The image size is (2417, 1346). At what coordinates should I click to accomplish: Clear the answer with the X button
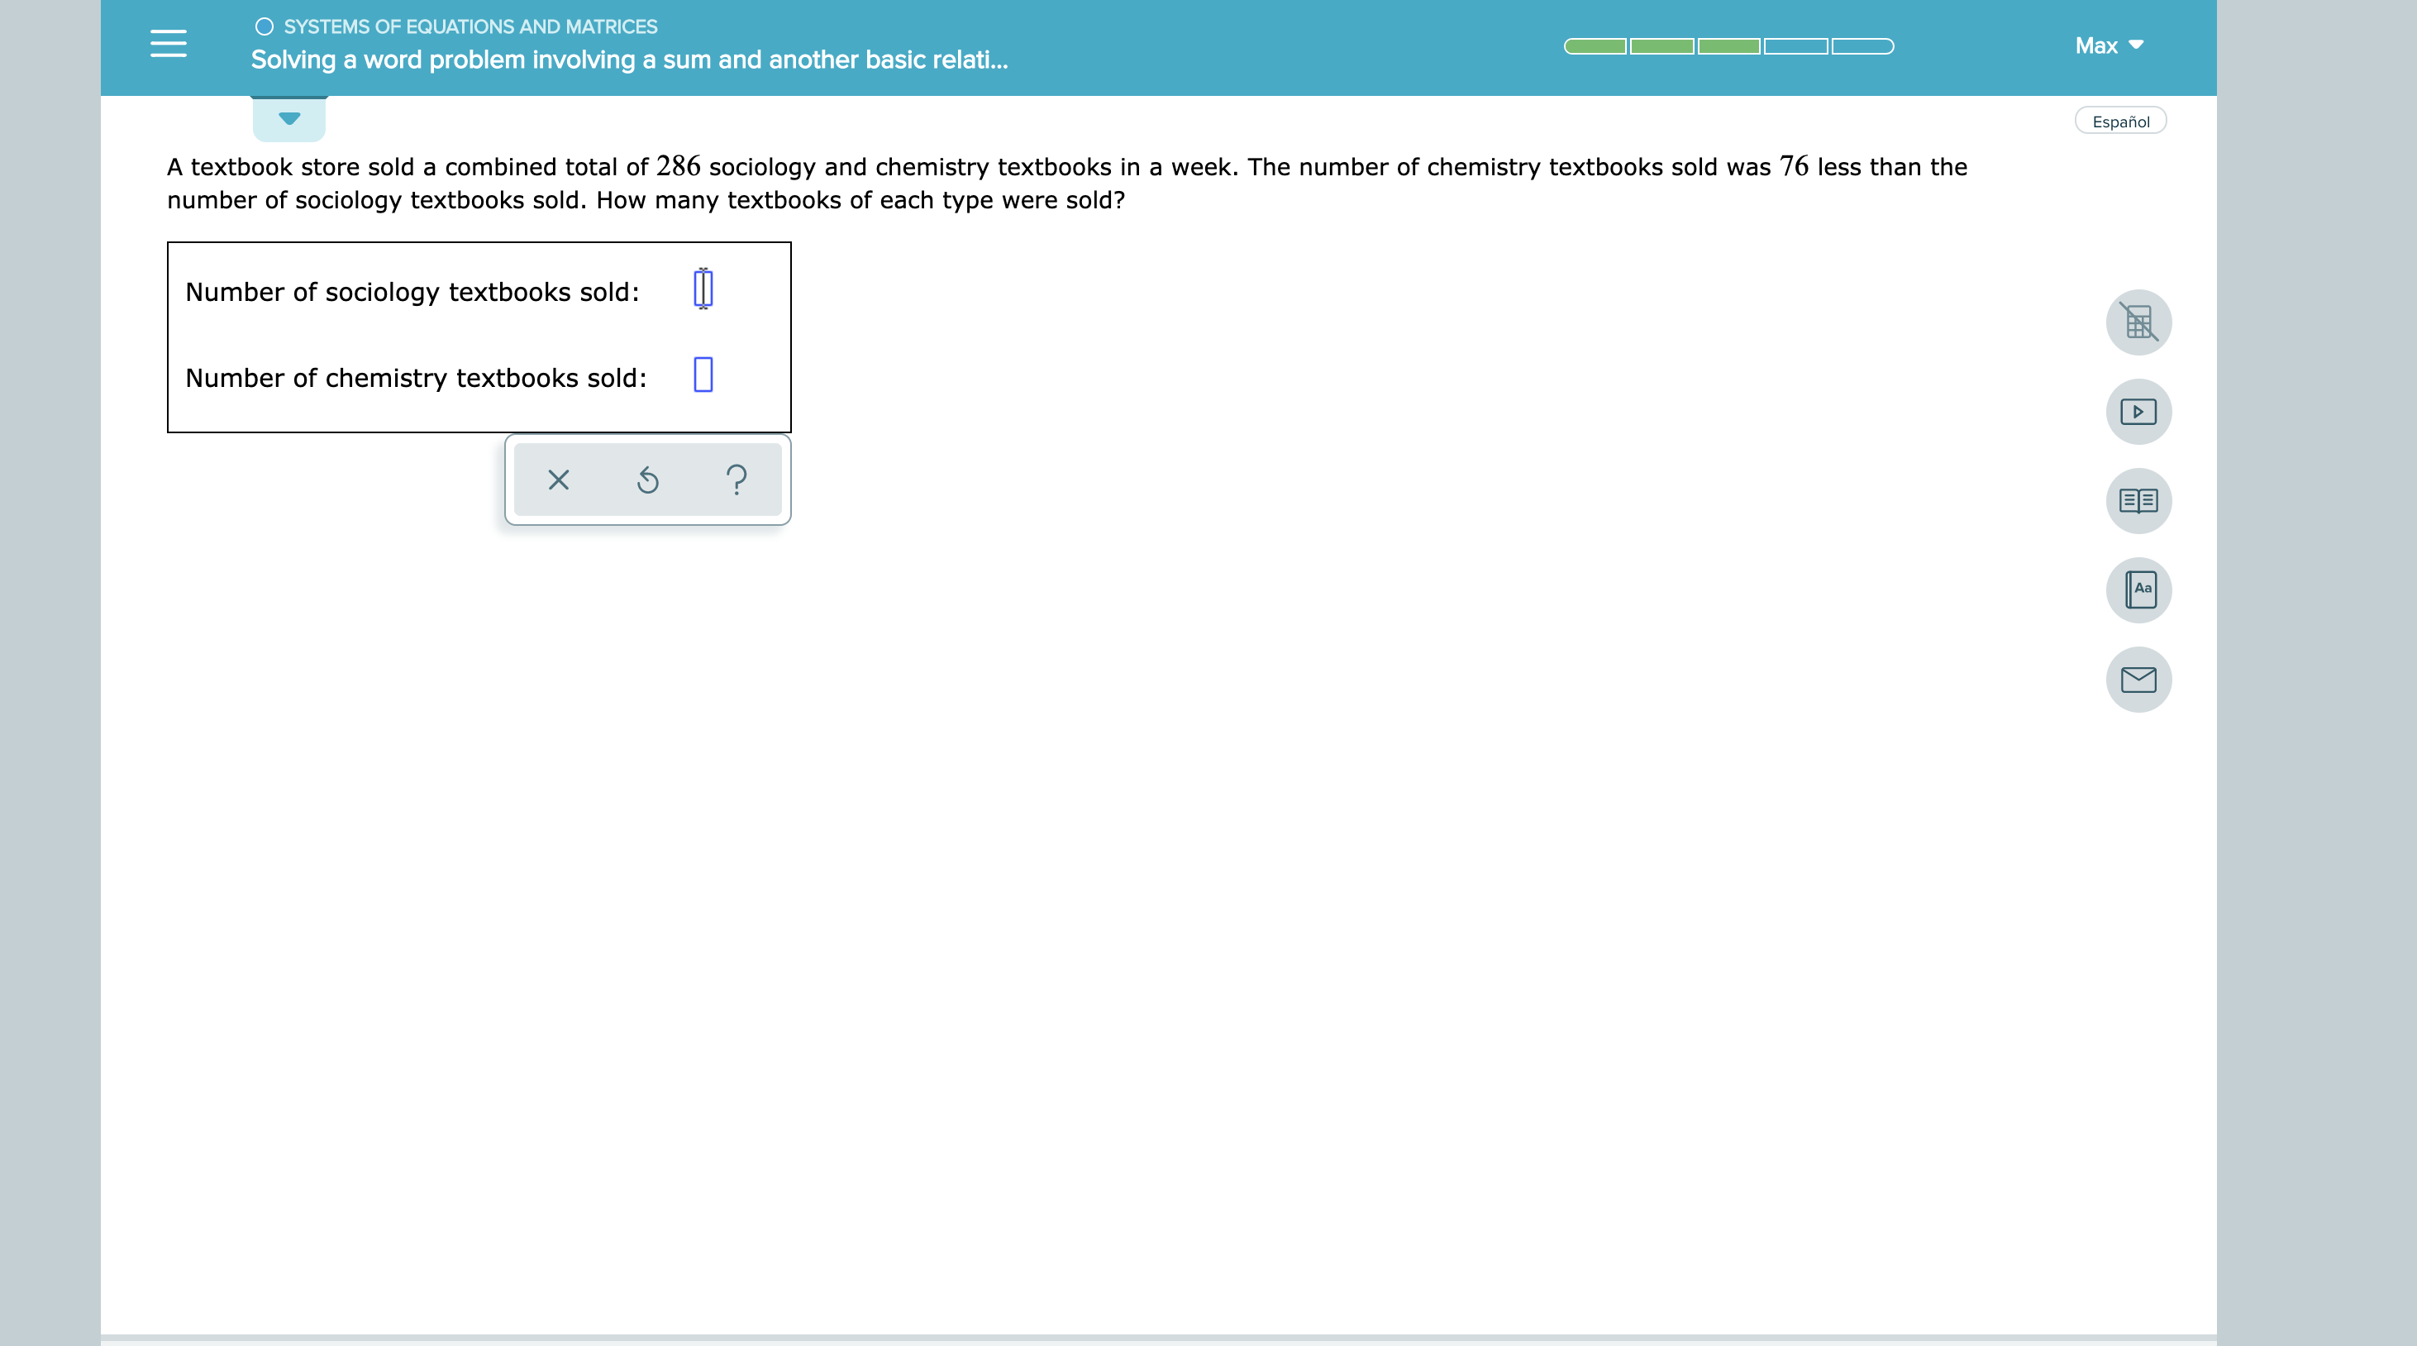coord(558,480)
